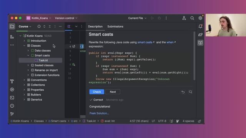Click the Next button
This screenshot has width=246, height=138.
click(113, 92)
